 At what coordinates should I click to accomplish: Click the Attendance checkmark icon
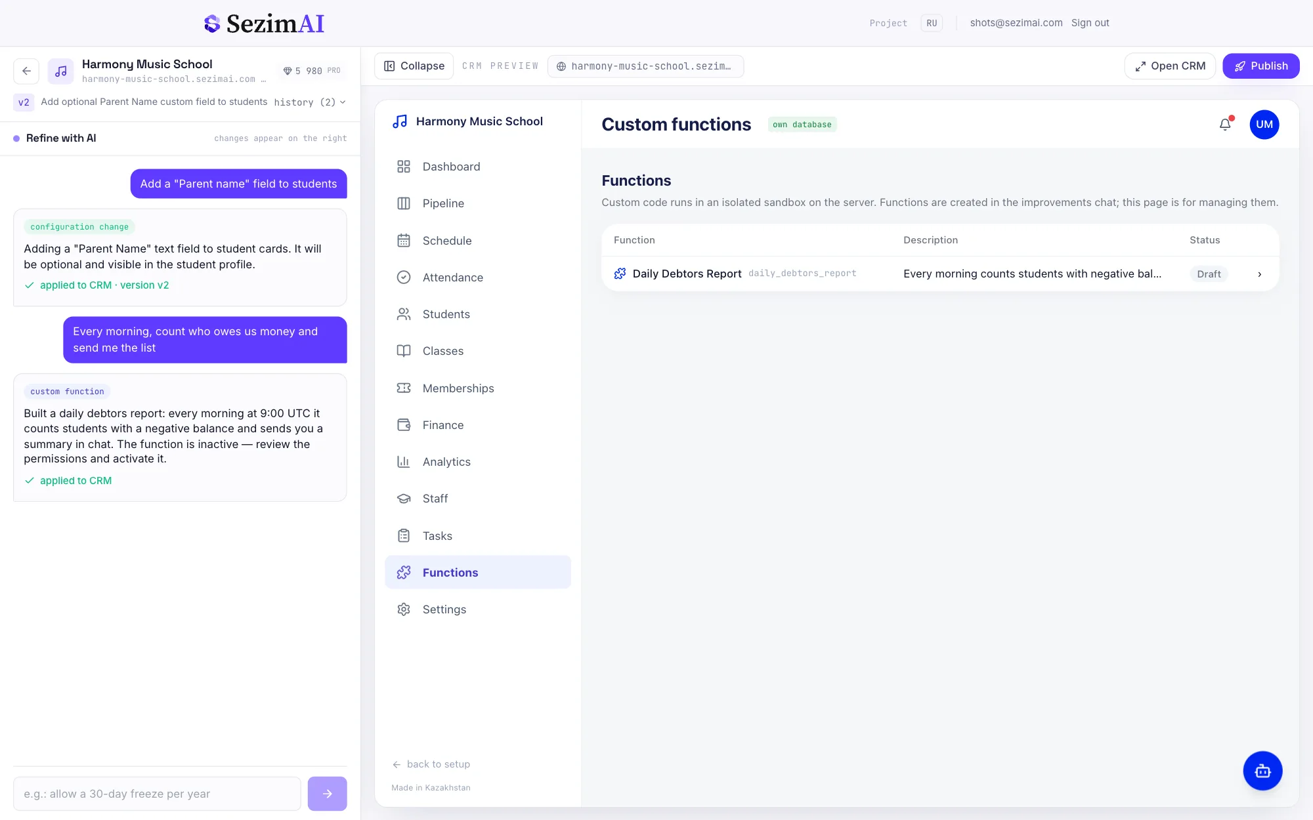coord(404,277)
